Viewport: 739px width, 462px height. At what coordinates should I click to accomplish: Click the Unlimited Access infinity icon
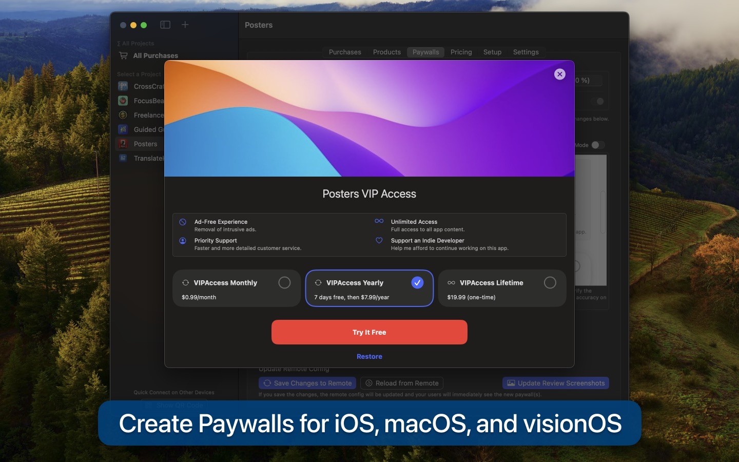[x=379, y=221]
